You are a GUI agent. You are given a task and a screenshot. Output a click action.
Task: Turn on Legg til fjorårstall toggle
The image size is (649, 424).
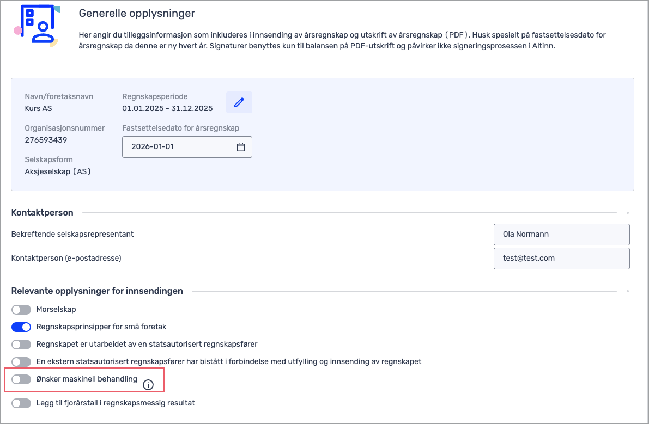coord(21,403)
